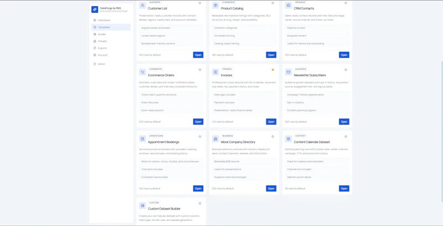Click the DataForge logo icon
Screen dimensions: 443x226
(95, 9)
